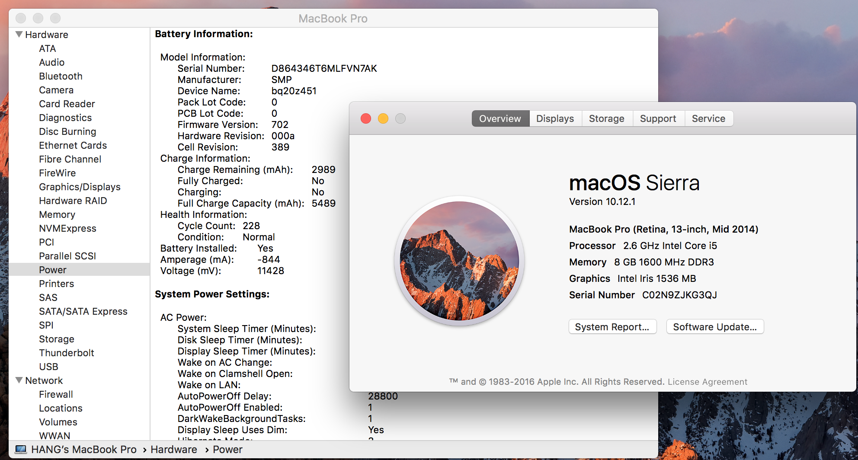
Task: Open Printers in the sidebar
Action: pyautogui.click(x=57, y=284)
